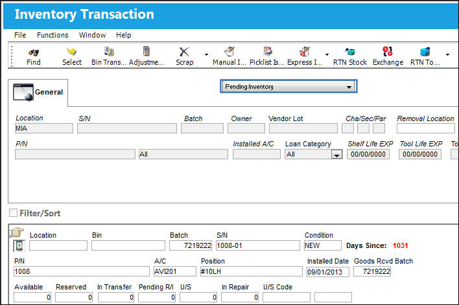Click the General tab icon

coord(23,92)
